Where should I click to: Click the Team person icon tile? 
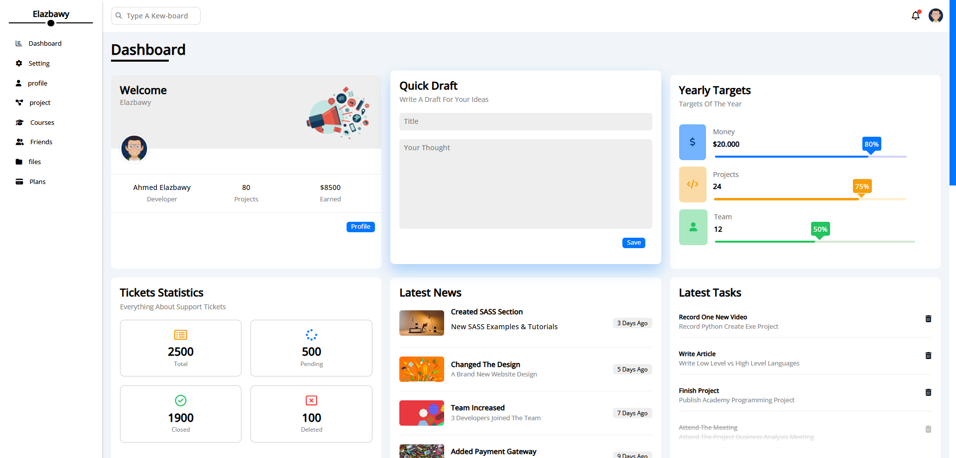[x=693, y=227]
